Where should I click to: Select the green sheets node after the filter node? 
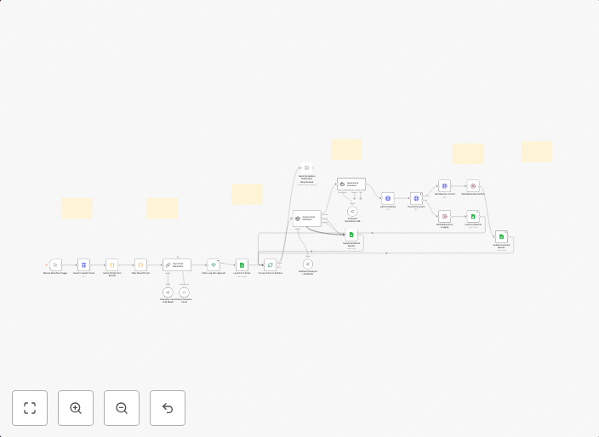tap(242, 265)
